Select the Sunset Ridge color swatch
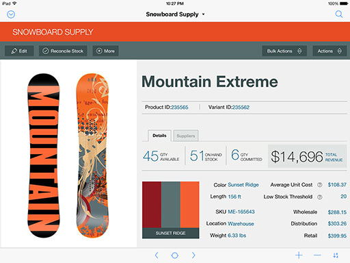This screenshot has width=350, height=263. coord(171,210)
